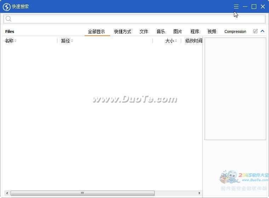Click the horizontal scrollbar left arrow
The width and height of the screenshot is (269, 198).
point(7,193)
